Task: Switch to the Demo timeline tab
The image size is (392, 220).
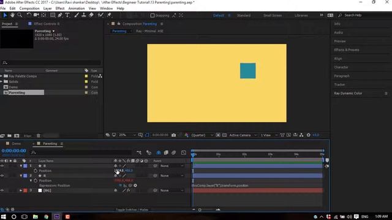Action: point(17,144)
